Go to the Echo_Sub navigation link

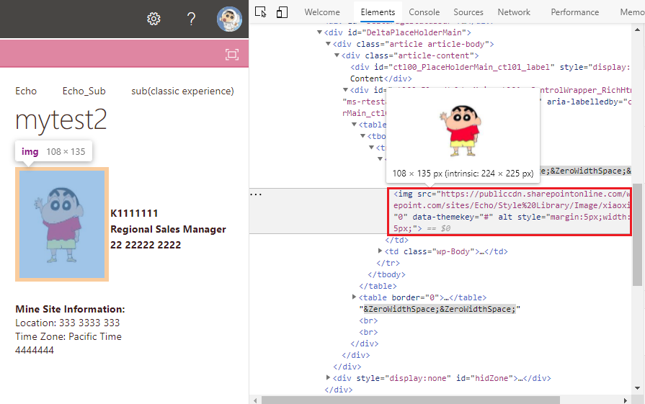coord(84,91)
